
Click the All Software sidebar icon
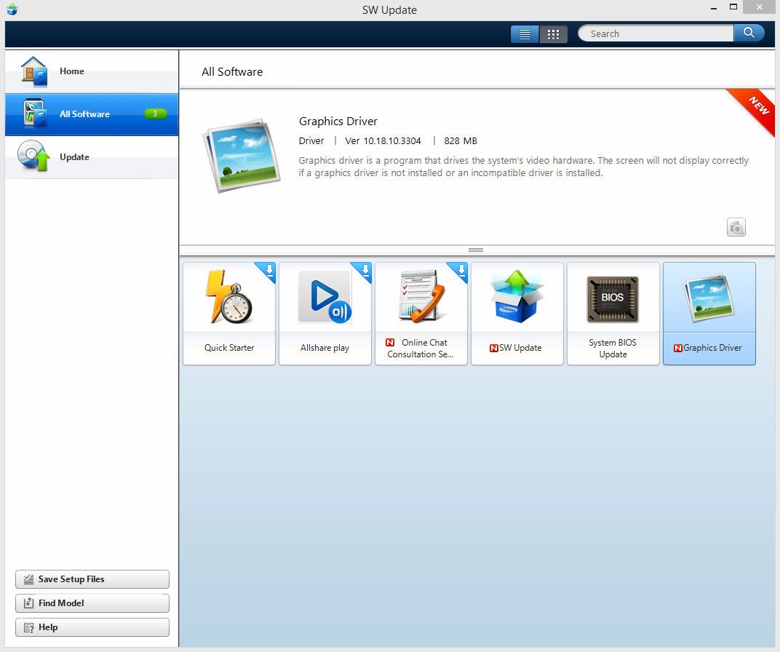click(35, 114)
